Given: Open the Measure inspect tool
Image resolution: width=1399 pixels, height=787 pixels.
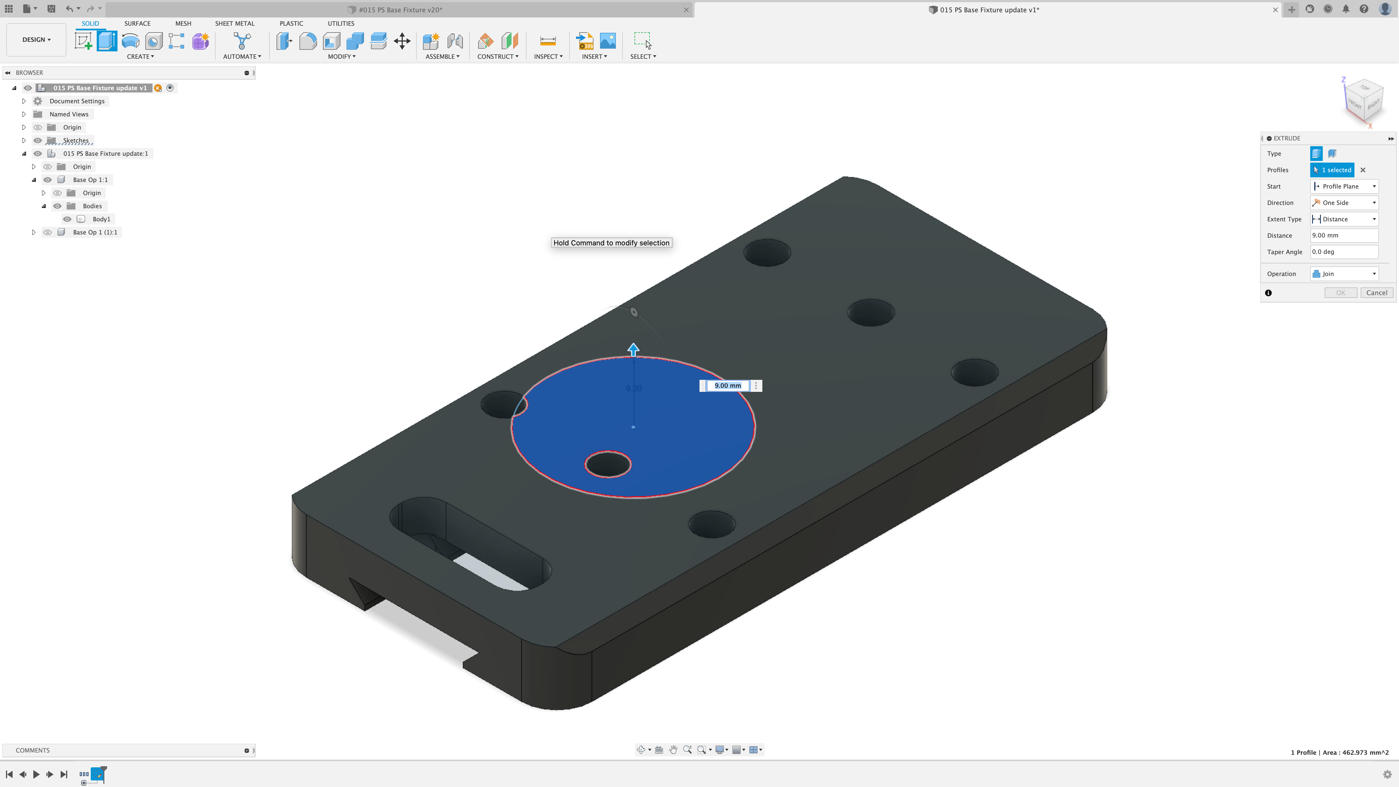Looking at the screenshot, I should [x=548, y=41].
